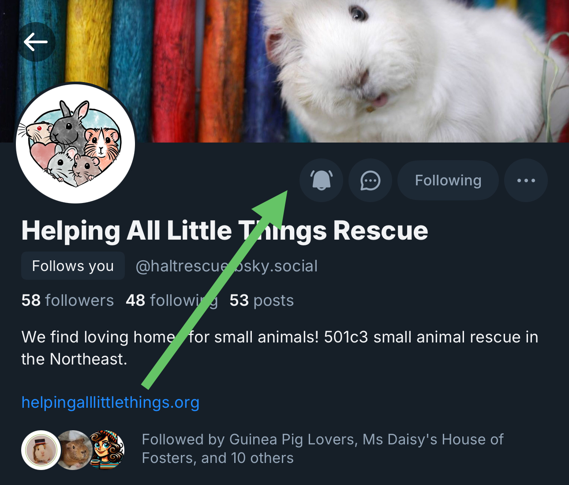Screen dimensions: 569x485
Task: Open chat with the message bubble icon
Action: pyautogui.click(x=370, y=180)
